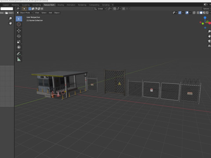This screenshot has width=211, height=158.
Task: Set selection mode to intersect
Action: (42, 9)
